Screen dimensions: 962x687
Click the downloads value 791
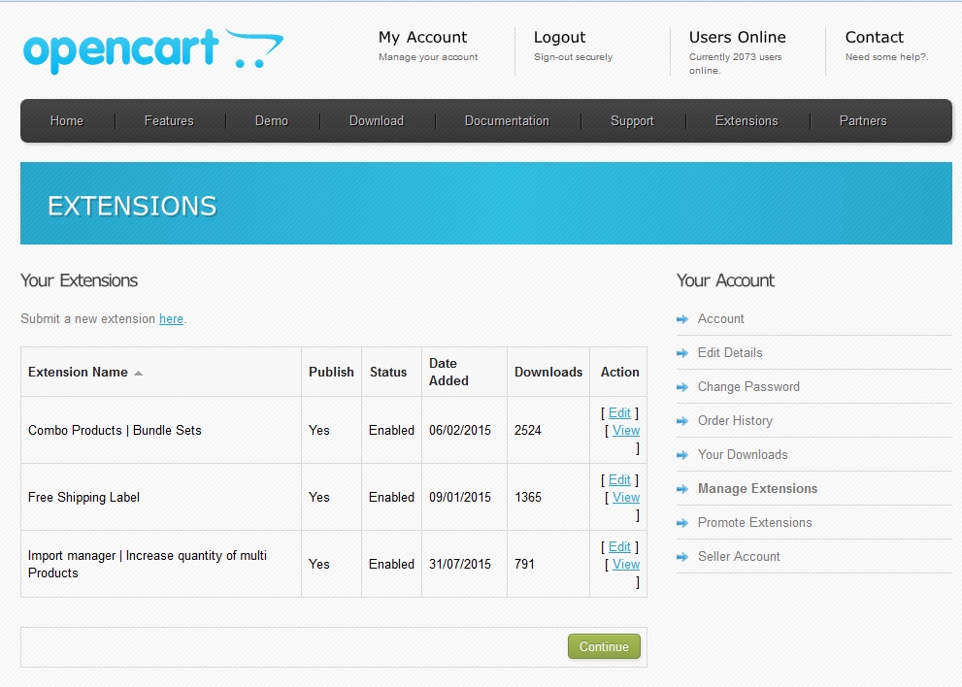(x=524, y=565)
